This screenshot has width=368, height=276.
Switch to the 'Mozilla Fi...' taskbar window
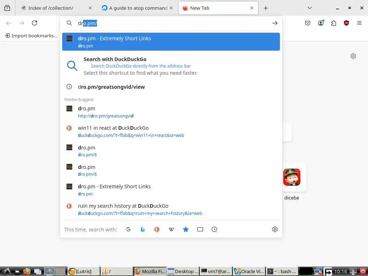(150, 271)
